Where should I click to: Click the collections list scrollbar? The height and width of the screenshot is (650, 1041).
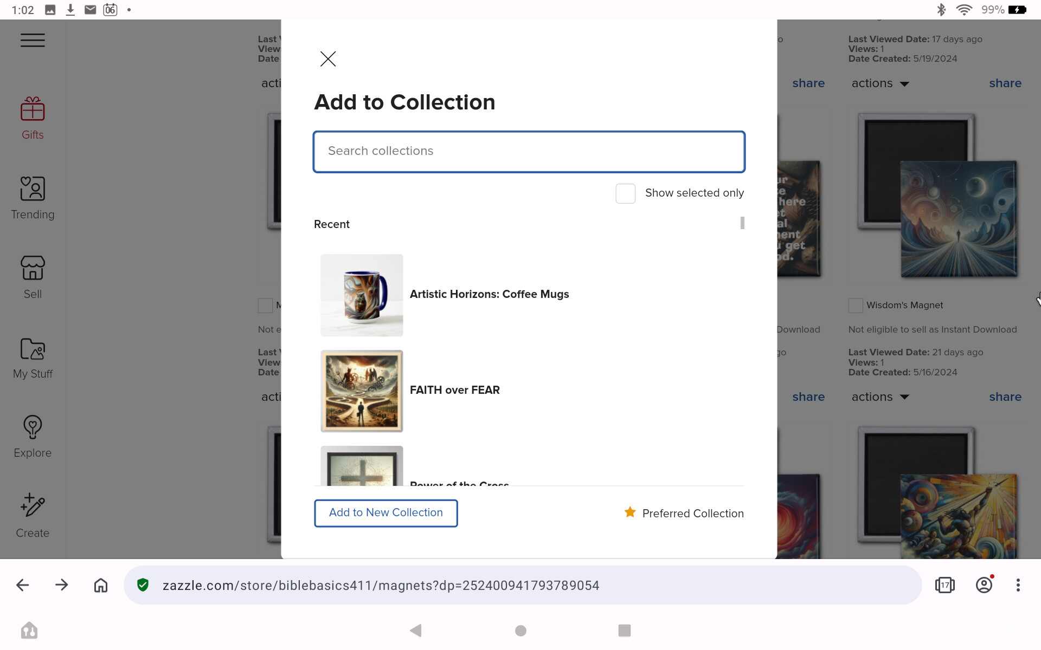(742, 223)
